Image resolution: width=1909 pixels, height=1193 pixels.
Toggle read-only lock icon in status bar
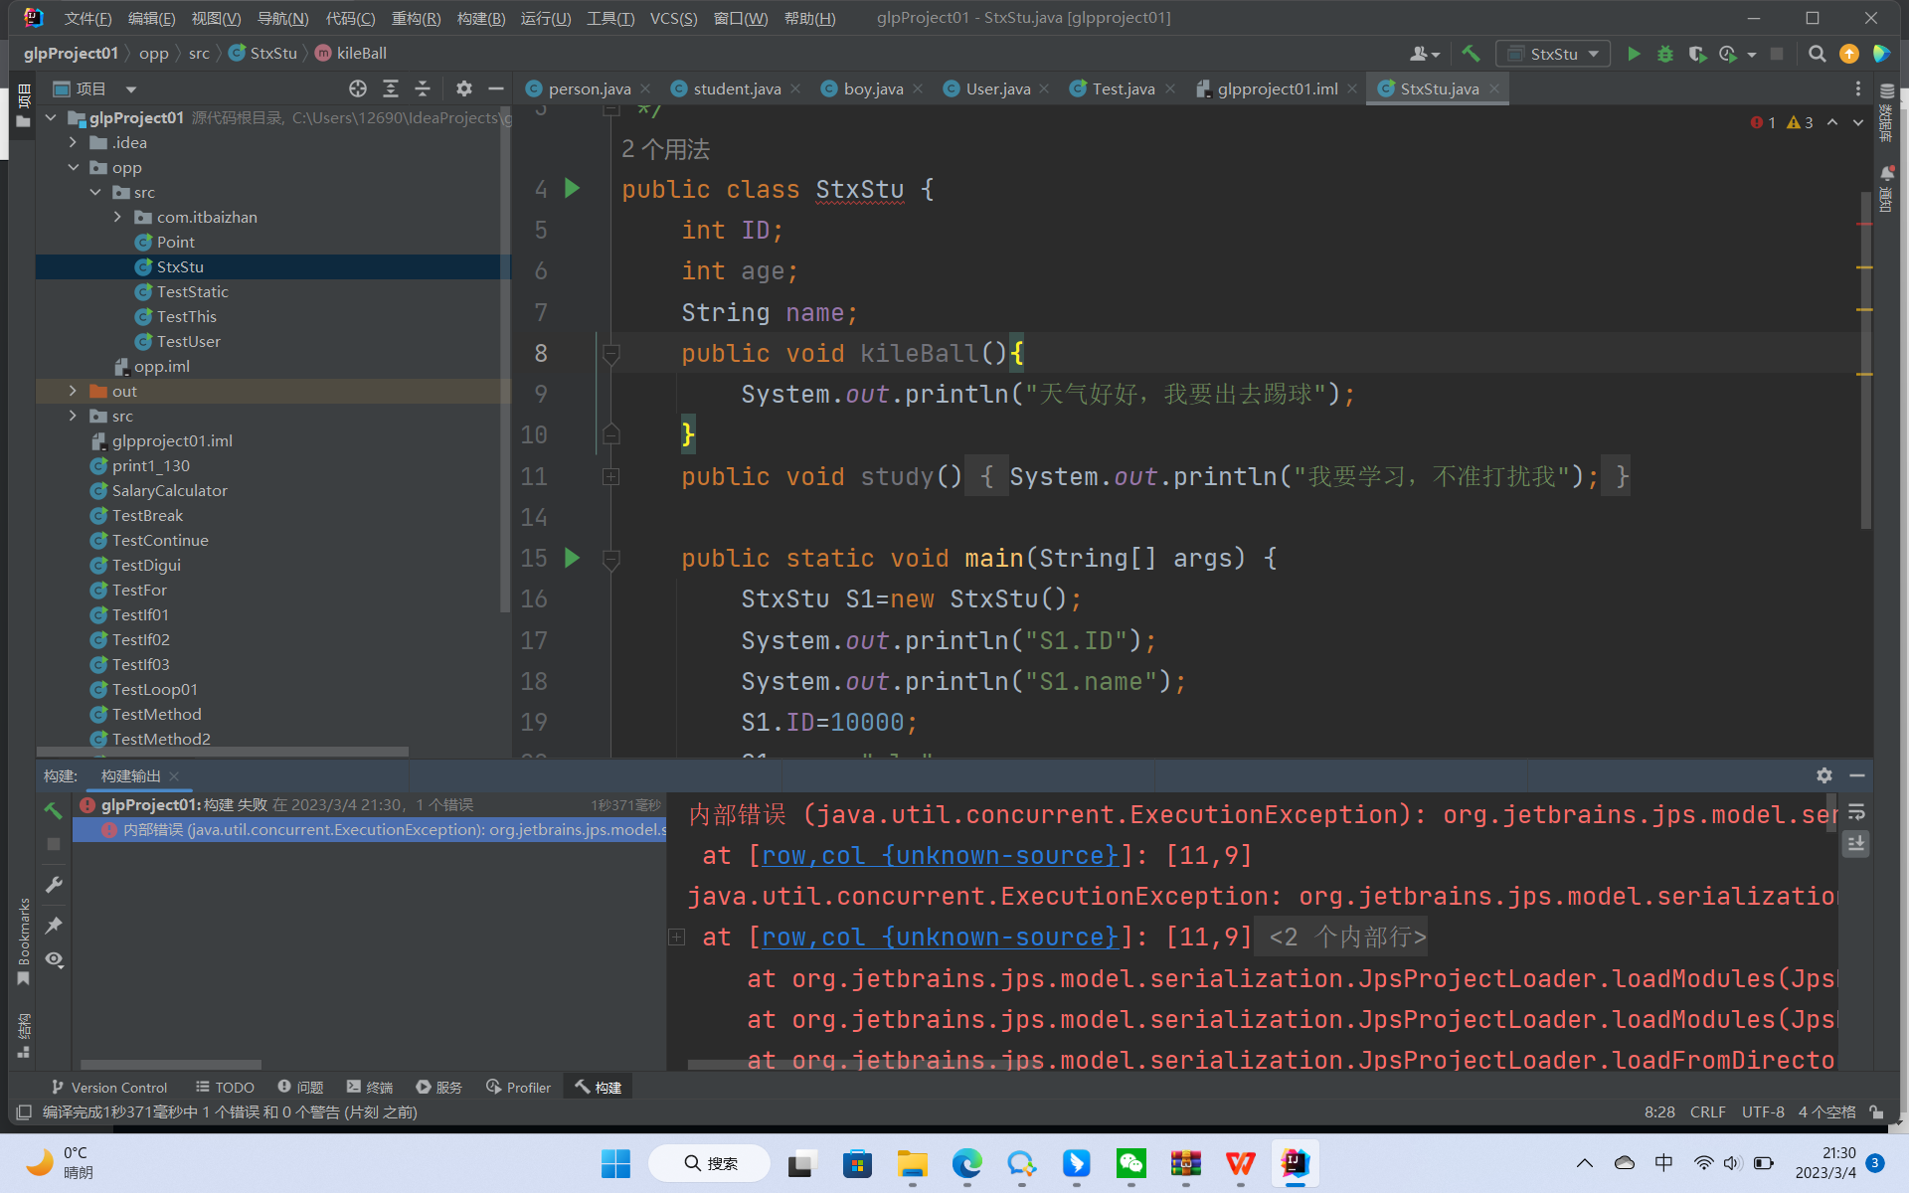[1875, 1112]
